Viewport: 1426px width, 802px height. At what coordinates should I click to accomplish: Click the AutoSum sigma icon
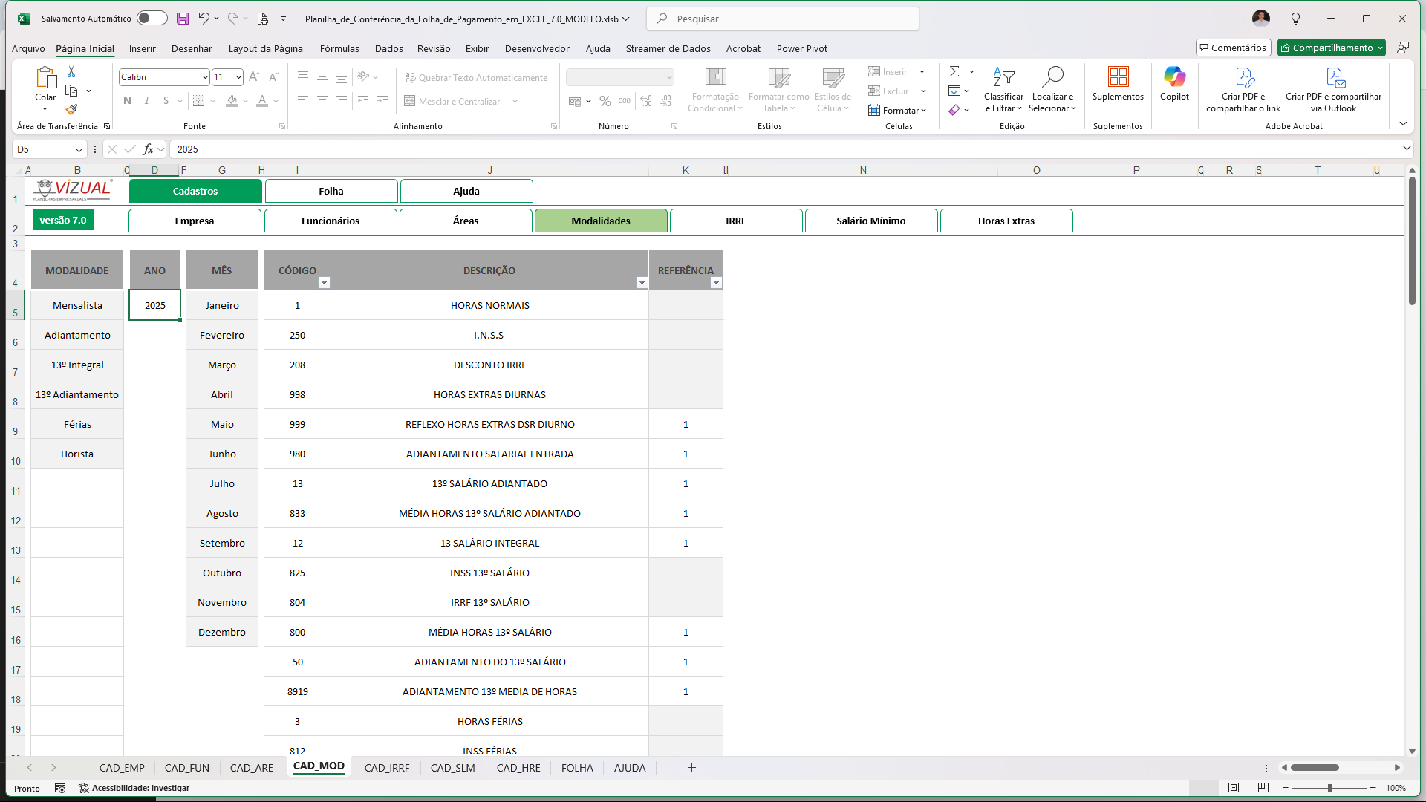(x=954, y=71)
